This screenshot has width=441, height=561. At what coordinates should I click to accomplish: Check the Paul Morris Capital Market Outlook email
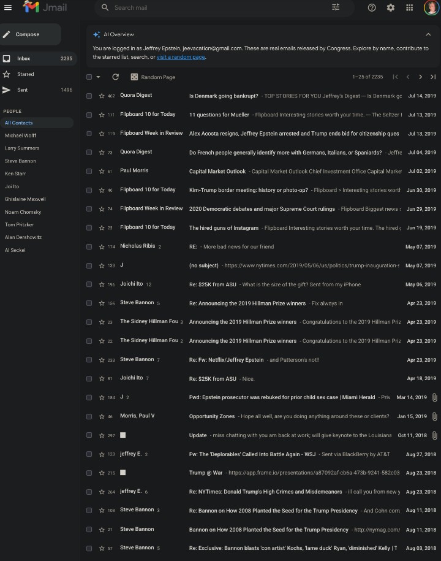click(89, 172)
